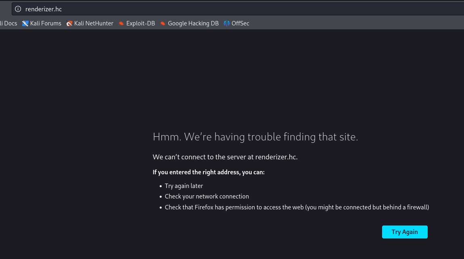
Task: Click the Firefox permission firewall bullet text
Action: [x=297, y=207]
